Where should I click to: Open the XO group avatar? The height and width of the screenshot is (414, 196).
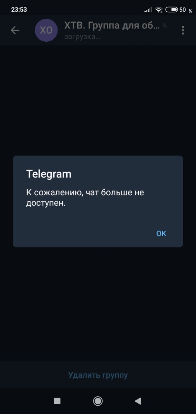[x=46, y=30]
